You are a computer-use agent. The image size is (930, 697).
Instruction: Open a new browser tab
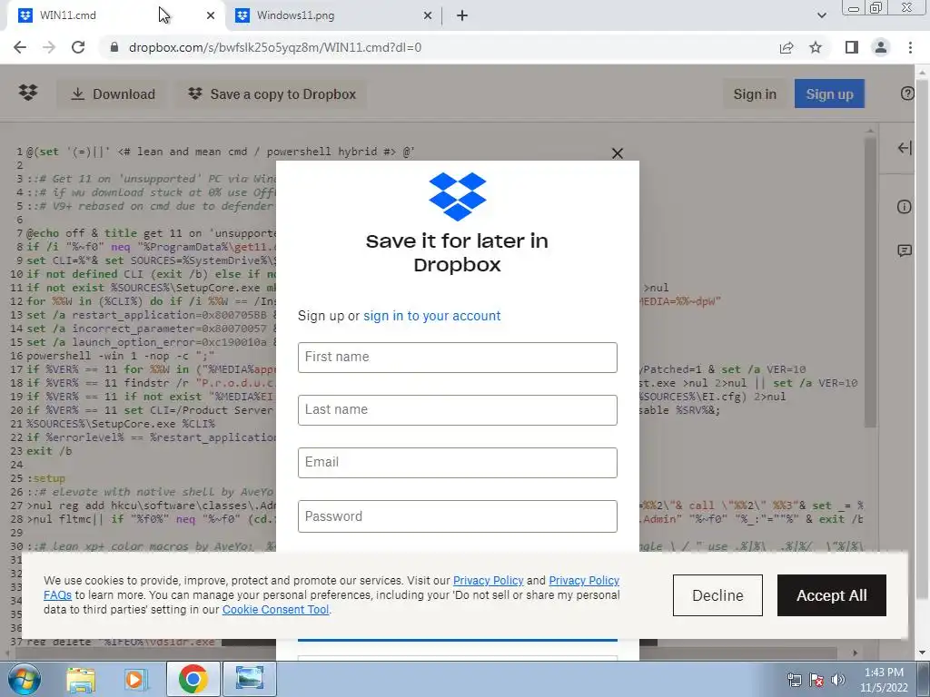462,15
